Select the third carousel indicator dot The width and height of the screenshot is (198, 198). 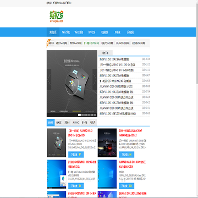click(86, 115)
